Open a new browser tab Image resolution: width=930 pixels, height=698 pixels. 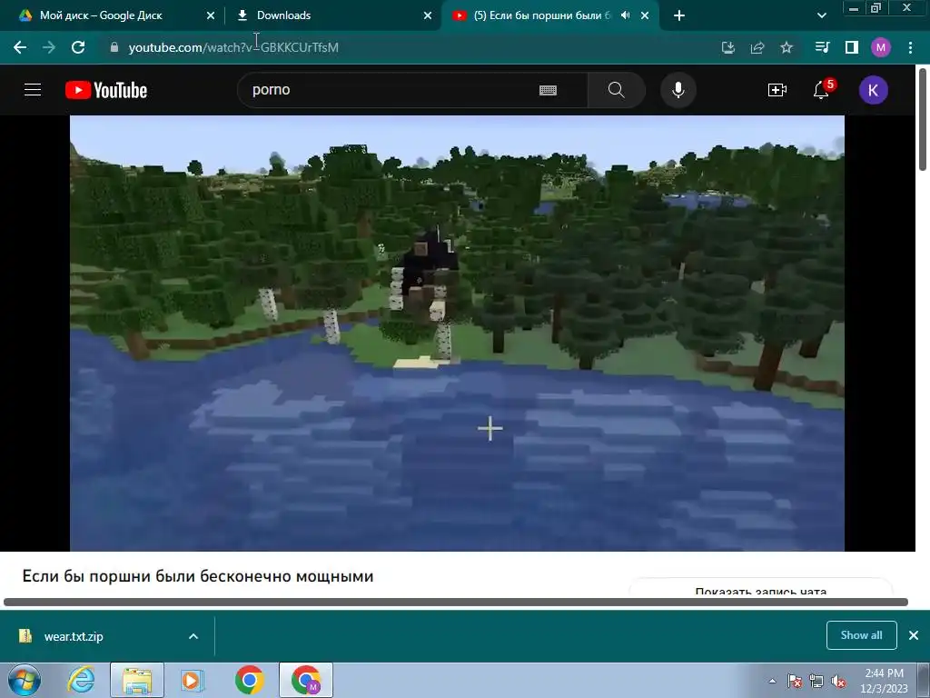(x=679, y=15)
